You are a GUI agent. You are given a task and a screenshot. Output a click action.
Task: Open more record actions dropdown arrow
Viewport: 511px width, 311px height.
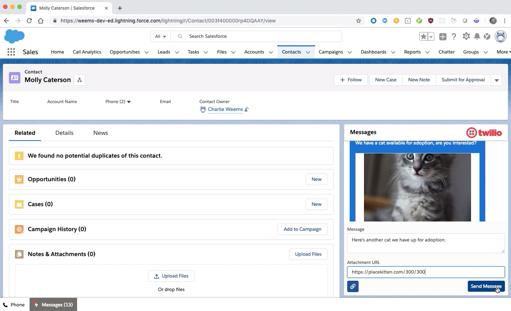[496, 80]
